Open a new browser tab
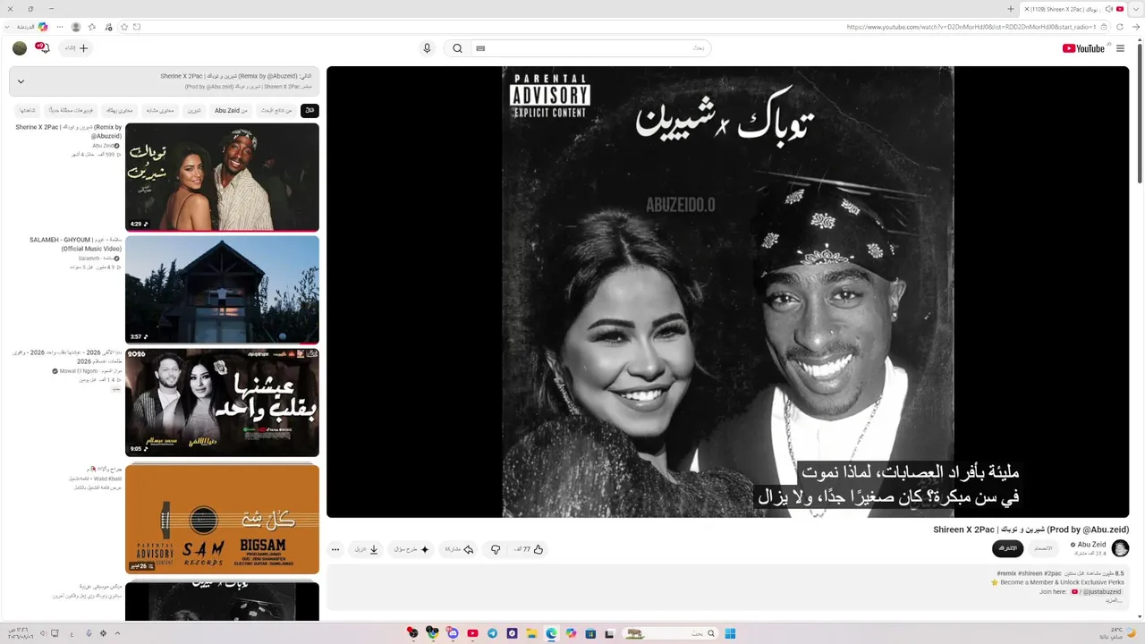 (x=1011, y=9)
